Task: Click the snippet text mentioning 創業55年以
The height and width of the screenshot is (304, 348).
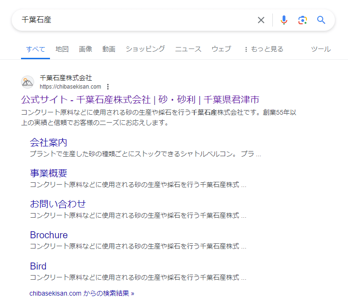Action: [159, 117]
